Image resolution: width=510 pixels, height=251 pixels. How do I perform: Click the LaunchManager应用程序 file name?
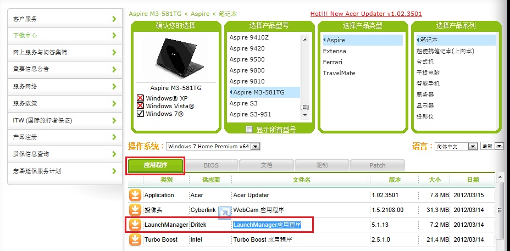tap(267, 225)
